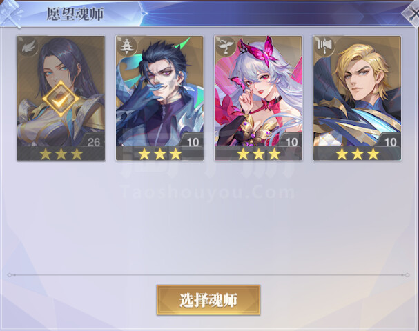
Task: Close the 愿望魂师 dialog with X
Action: pyautogui.click(x=412, y=13)
